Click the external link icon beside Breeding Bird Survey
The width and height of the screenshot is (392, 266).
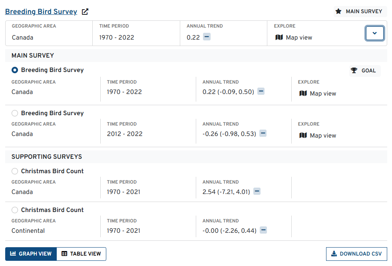point(85,12)
